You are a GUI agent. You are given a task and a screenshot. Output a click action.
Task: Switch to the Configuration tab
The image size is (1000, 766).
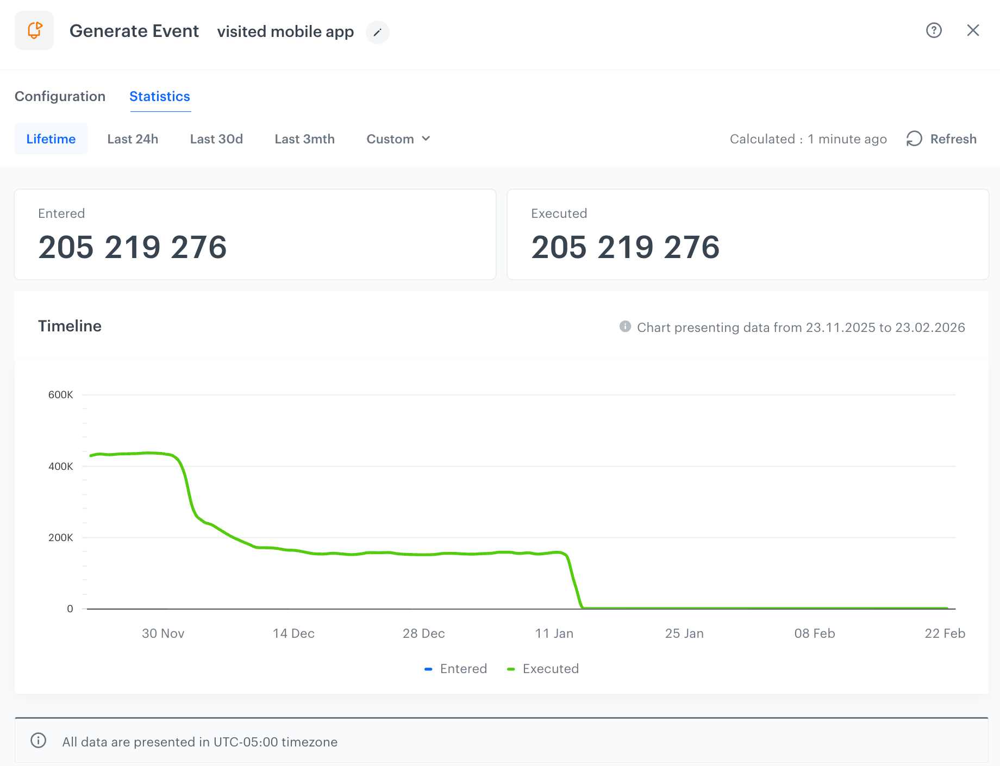coord(60,96)
